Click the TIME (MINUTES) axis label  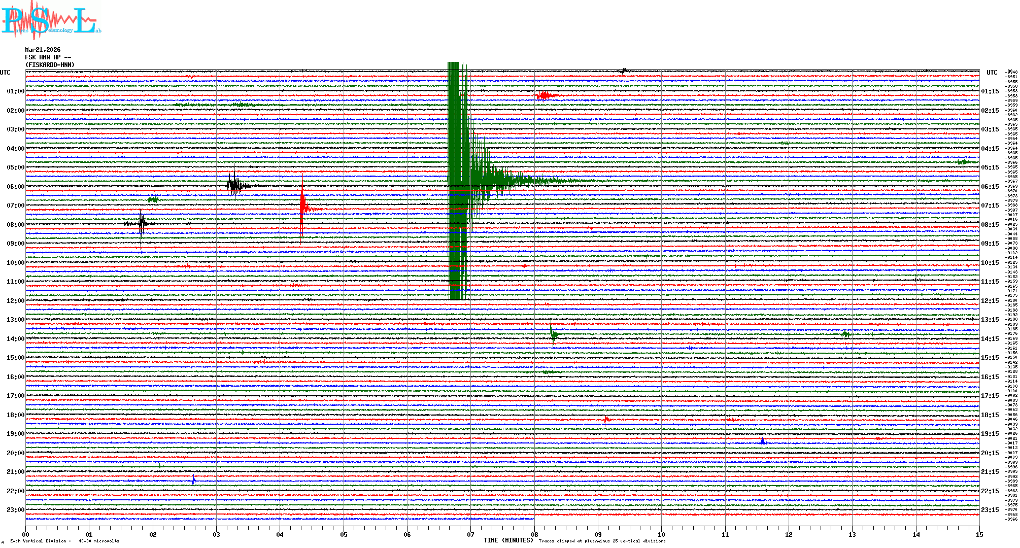click(508, 540)
